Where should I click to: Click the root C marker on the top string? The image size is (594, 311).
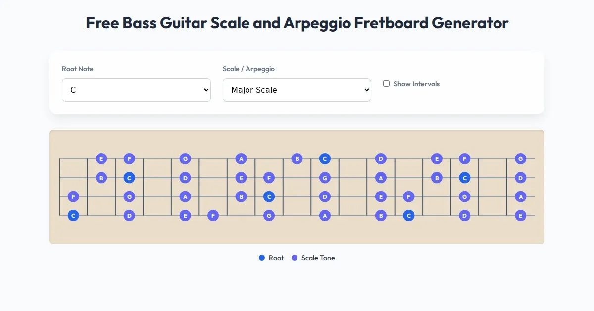325,158
